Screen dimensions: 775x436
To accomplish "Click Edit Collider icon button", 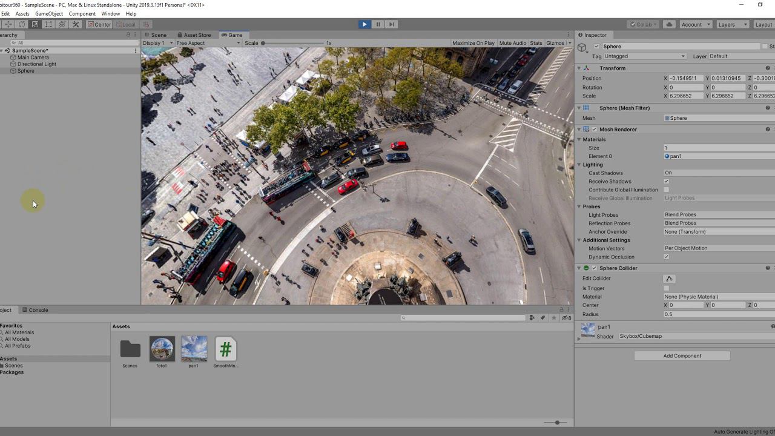I will coord(669,279).
